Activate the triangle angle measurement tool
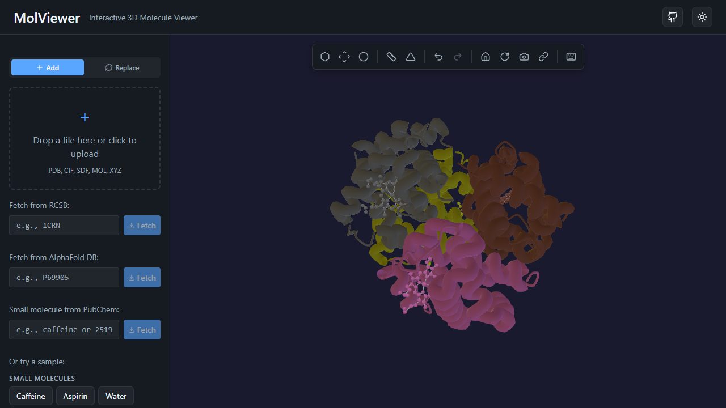Image resolution: width=726 pixels, height=408 pixels. (x=411, y=57)
